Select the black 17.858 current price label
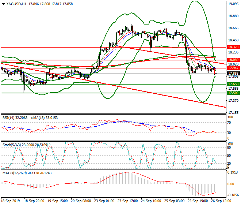 [233, 74]
